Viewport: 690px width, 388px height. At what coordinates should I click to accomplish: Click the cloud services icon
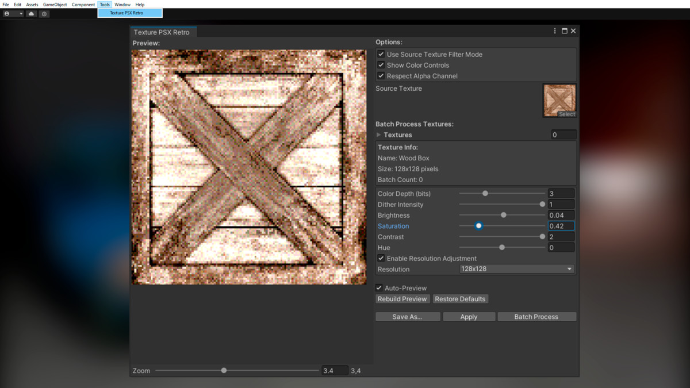coord(31,14)
